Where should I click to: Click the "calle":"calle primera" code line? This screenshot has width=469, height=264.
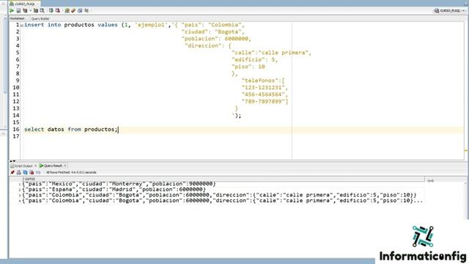(271, 53)
